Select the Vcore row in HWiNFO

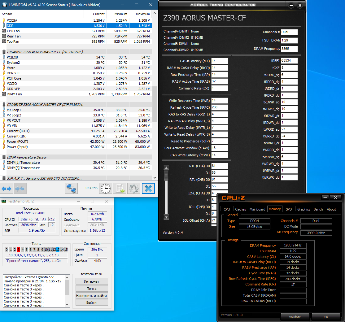point(76,68)
